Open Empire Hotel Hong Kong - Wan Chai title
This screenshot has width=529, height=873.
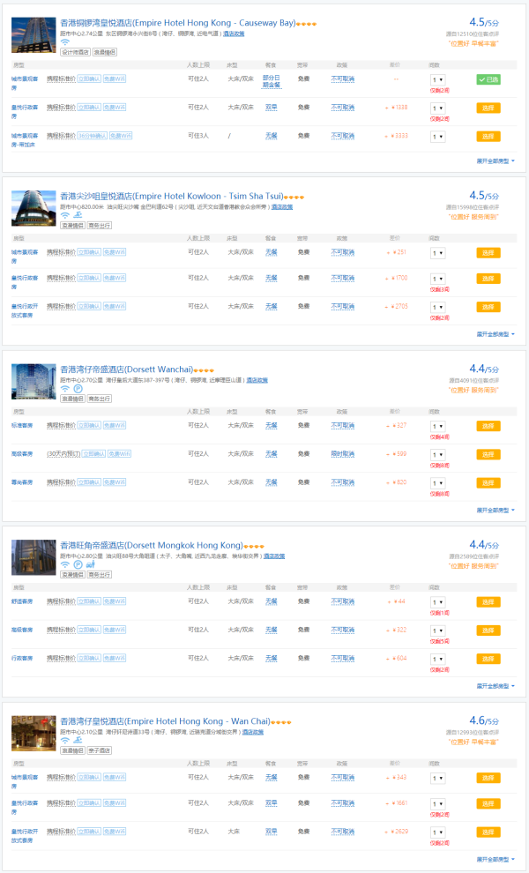pos(165,721)
